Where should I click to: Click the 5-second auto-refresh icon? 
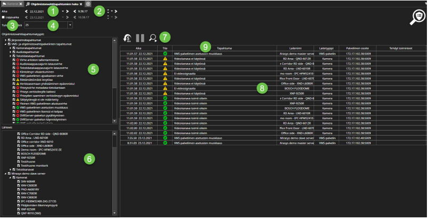point(128,38)
